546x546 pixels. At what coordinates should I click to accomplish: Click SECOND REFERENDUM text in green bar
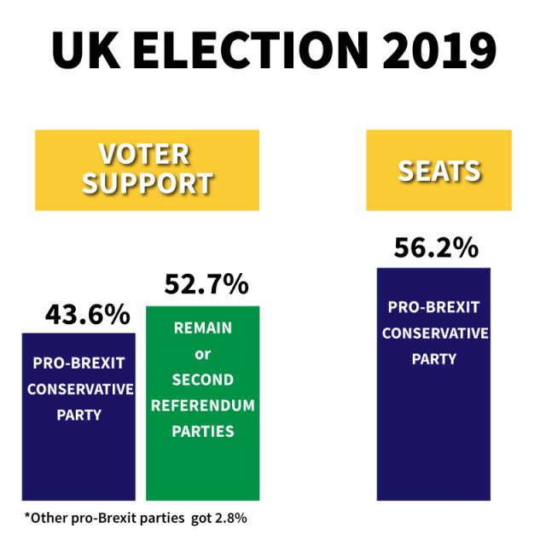coord(203,392)
